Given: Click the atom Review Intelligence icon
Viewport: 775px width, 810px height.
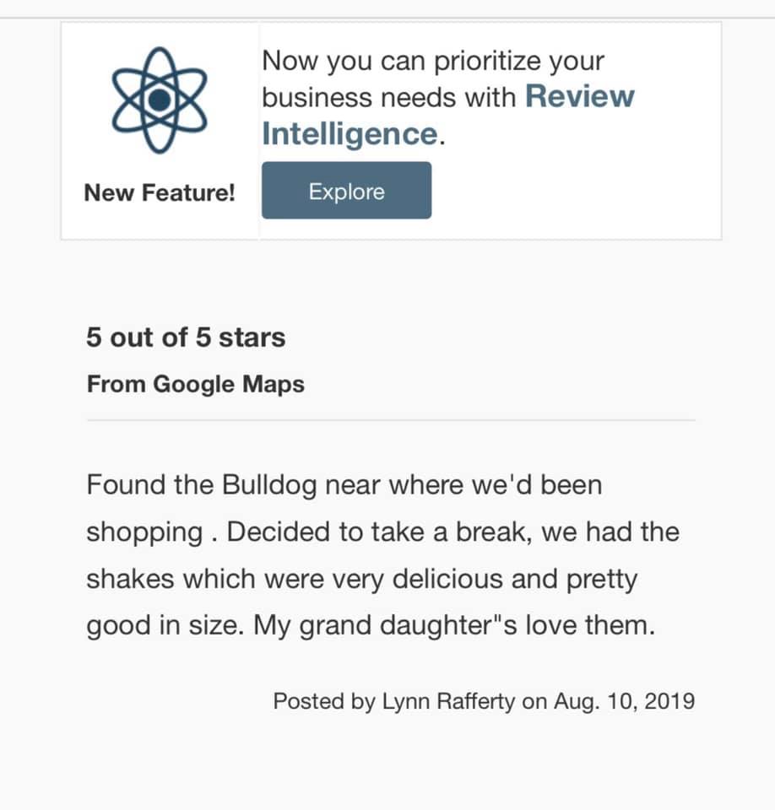Looking at the screenshot, I should (159, 100).
